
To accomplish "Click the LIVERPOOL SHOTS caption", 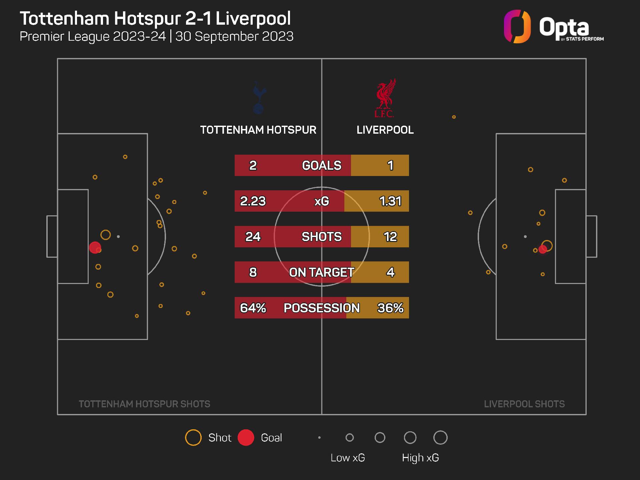I will click(x=524, y=404).
